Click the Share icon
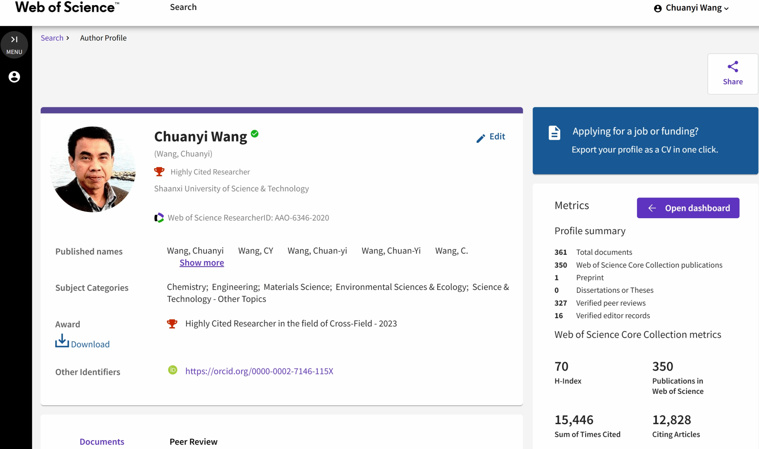The image size is (759, 449). click(x=732, y=67)
